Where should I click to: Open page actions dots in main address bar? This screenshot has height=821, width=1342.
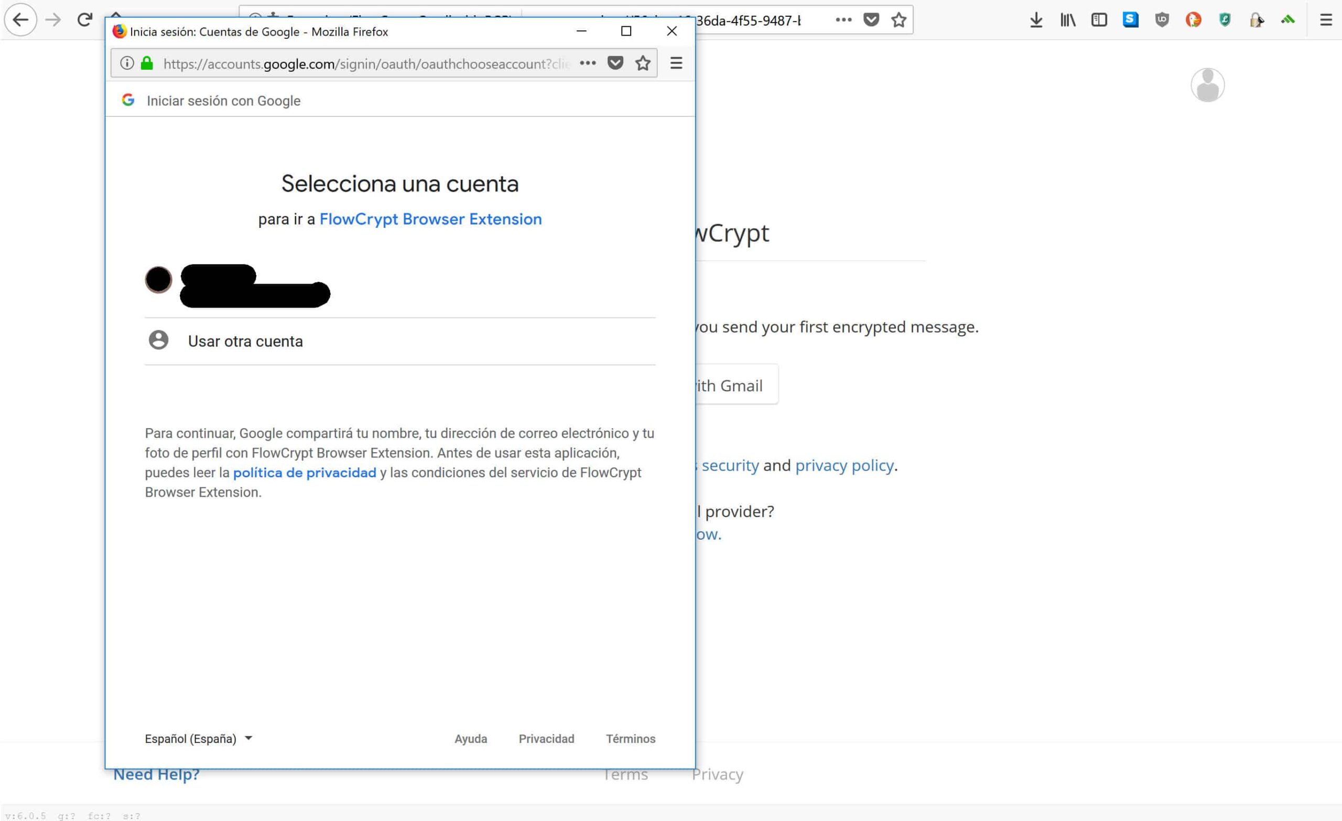(843, 20)
